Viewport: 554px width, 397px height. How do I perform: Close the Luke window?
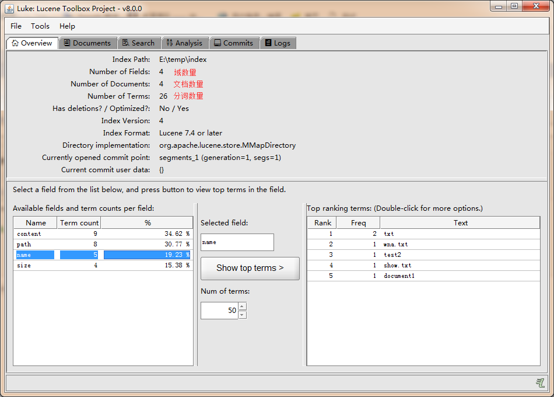click(535, 6)
